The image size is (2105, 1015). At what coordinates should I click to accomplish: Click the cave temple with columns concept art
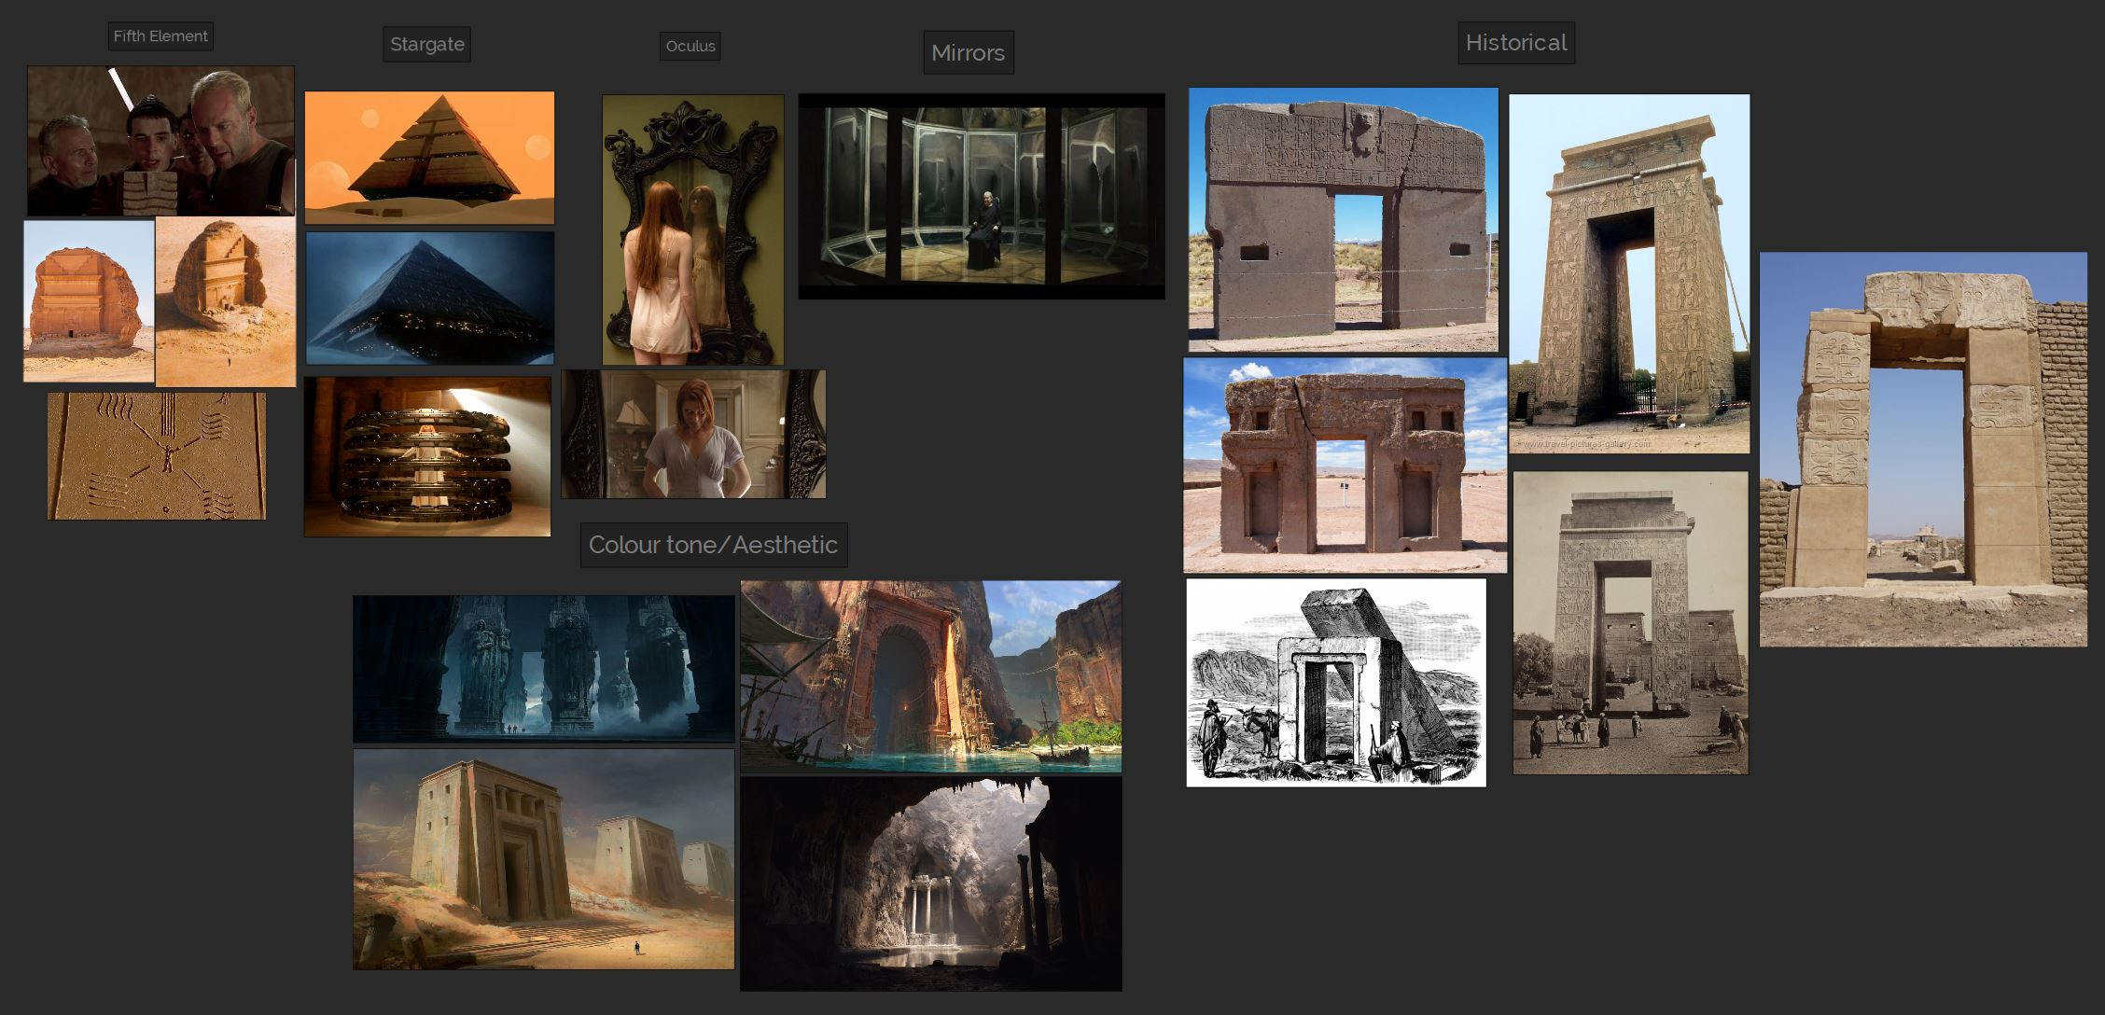point(931,883)
